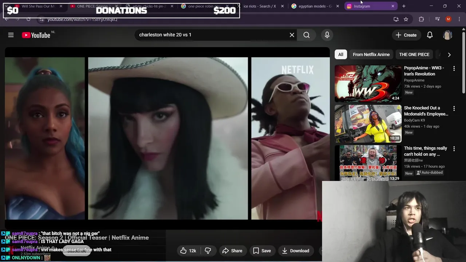Close the egyptian models tab
466x262 pixels.
click(x=337, y=6)
